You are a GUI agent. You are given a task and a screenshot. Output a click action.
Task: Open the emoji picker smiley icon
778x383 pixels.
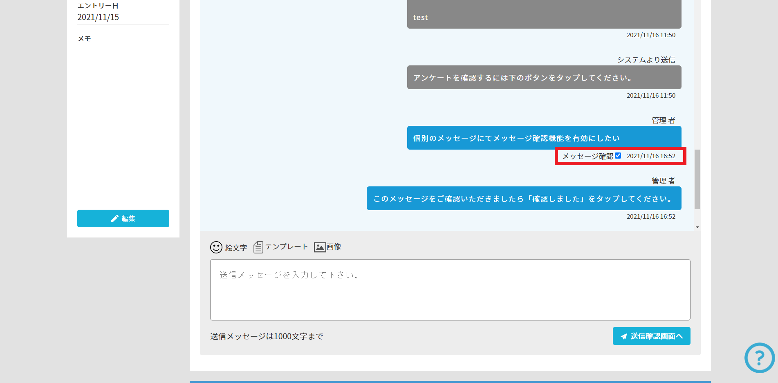point(216,247)
